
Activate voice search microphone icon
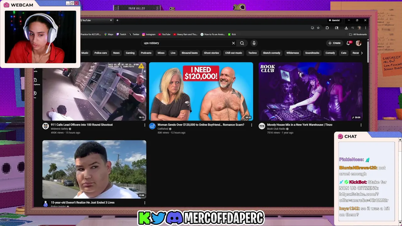click(x=254, y=43)
